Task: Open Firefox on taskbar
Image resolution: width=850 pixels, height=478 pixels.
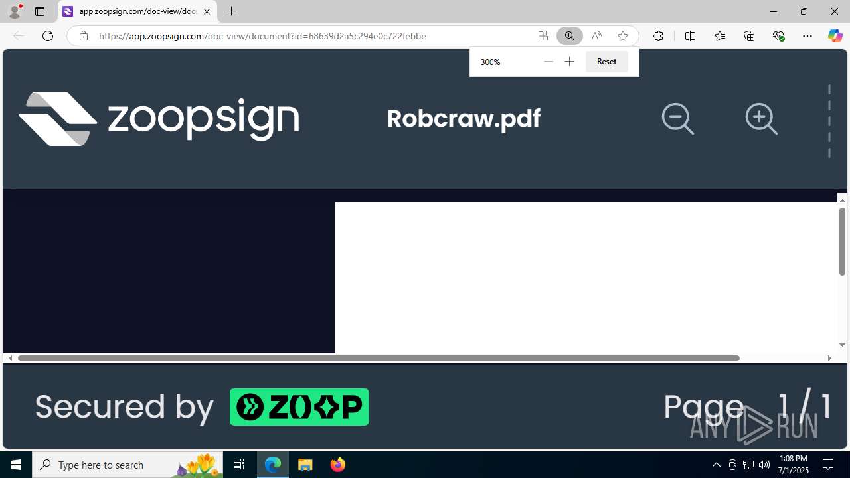Action: click(x=337, y=465)
